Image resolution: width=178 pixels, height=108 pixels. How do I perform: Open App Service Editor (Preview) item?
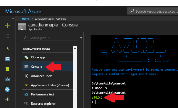pyautogui.click(x=47, y=85)
